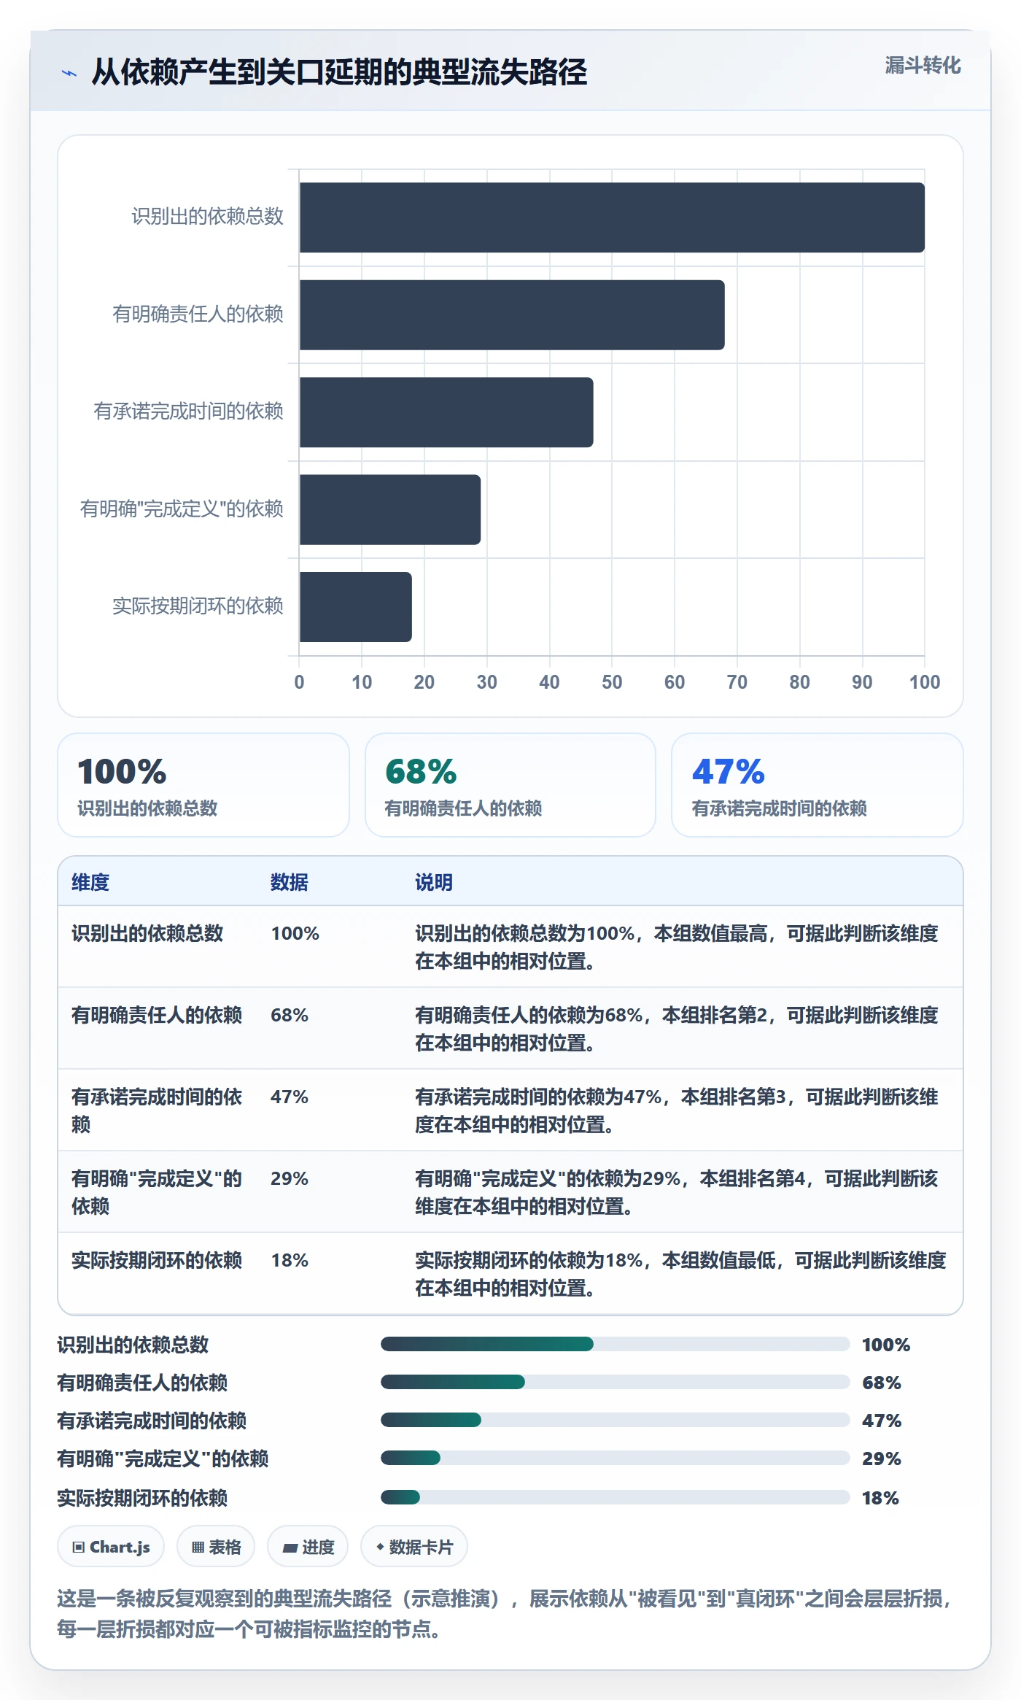1021x1700 pixels.
Task: Click the progress bar for 识别出的依赖总数
Action: point(616,1344)
